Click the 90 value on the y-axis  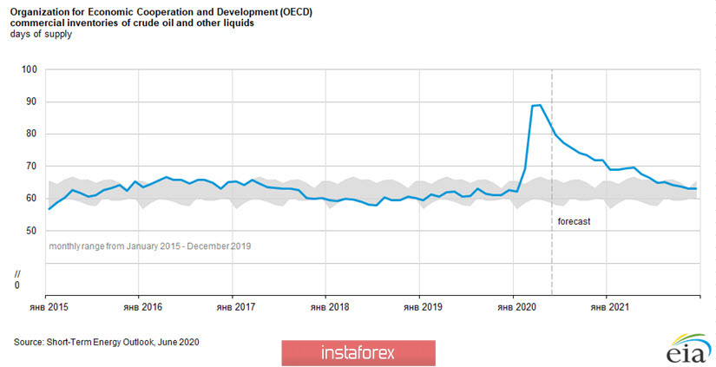tap(33, 102)
